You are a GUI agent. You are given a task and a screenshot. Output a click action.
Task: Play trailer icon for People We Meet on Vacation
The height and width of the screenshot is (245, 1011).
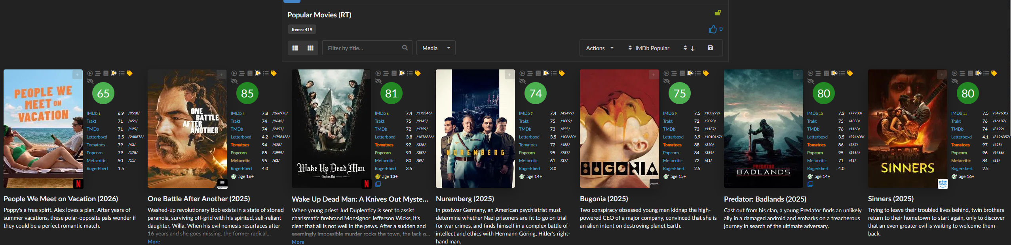90,73
